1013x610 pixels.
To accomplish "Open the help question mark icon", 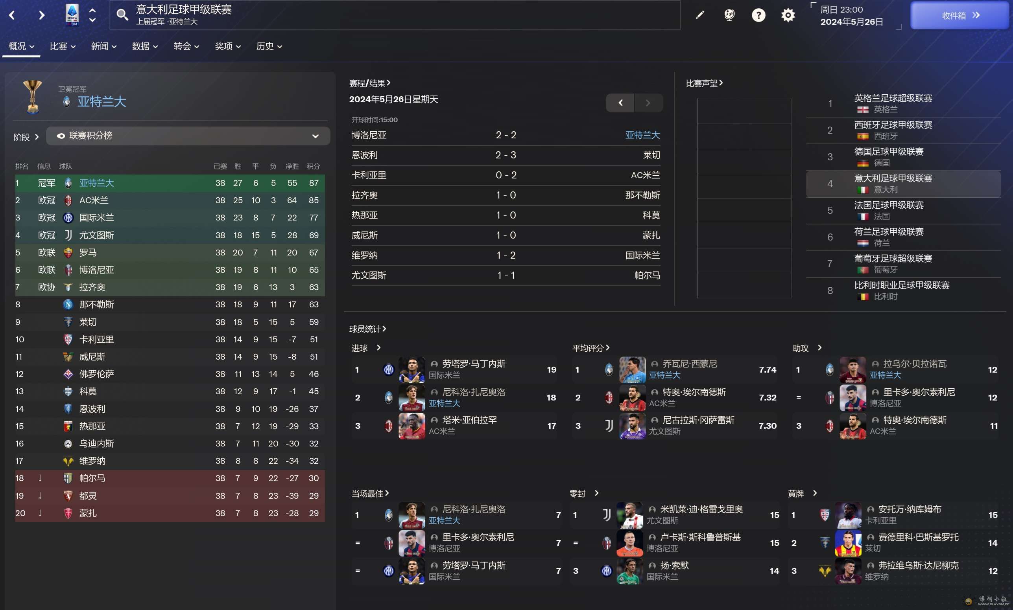I will 758,15.
